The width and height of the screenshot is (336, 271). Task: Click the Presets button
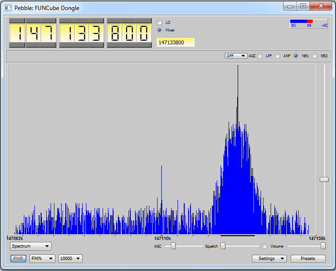(x=308, y=259)
